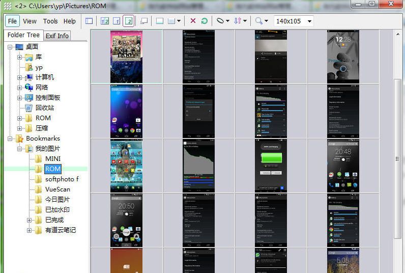Open the File menu
Screen dimensions: 405x273
coord(13,21)
